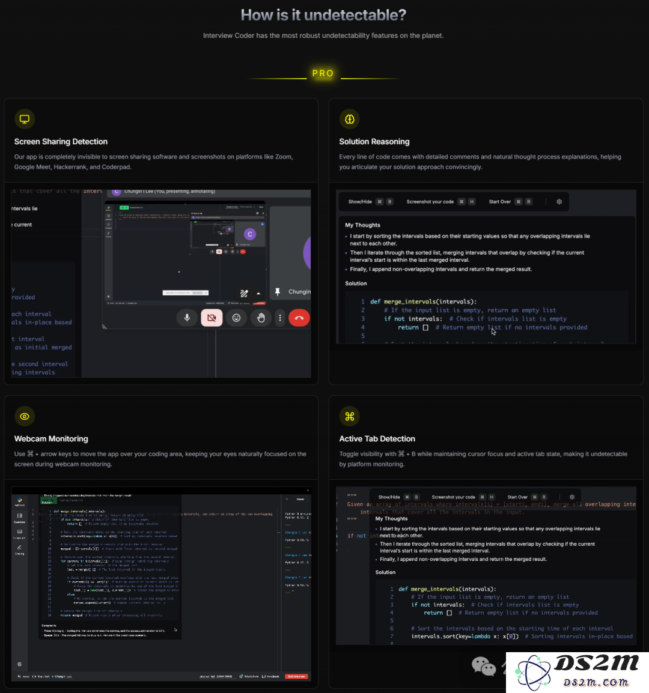Click the 'Complexity' label in the Webcam Monitoring preview
Image resolution: width=649 pixels, height=693 pixels.
click(x=49, y=625)
